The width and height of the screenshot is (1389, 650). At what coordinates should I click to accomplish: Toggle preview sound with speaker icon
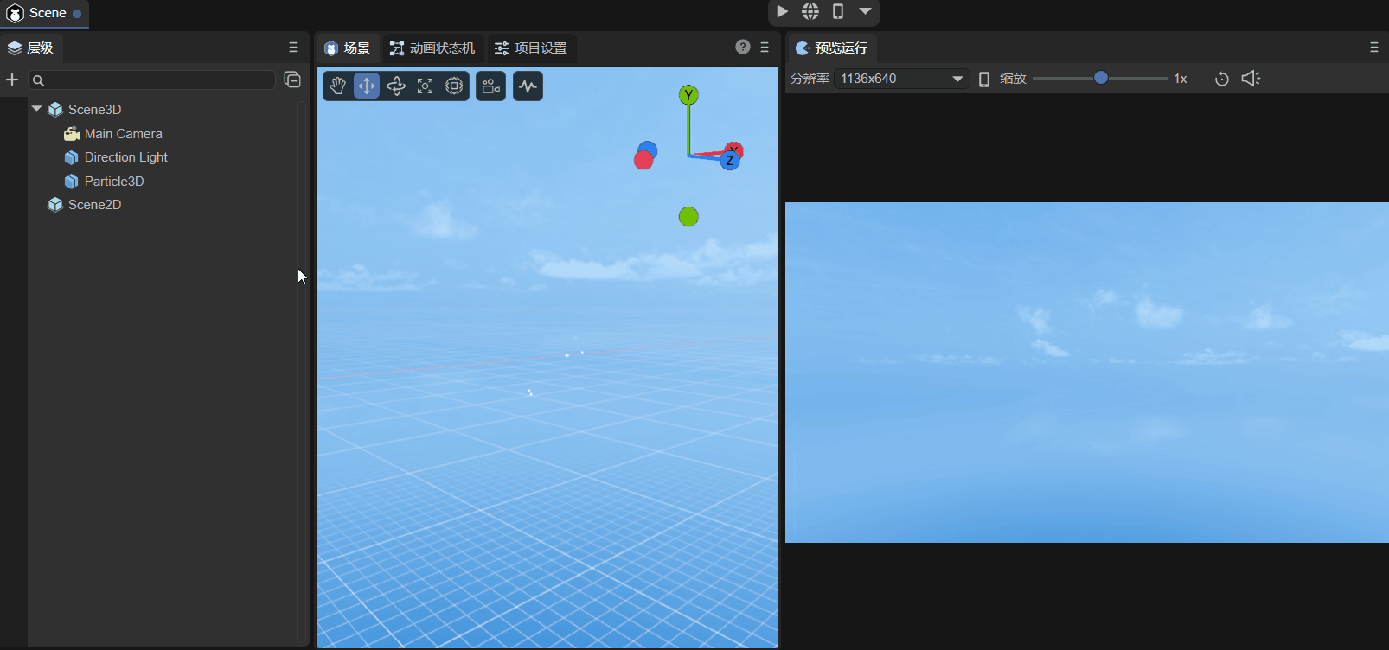1251,79
